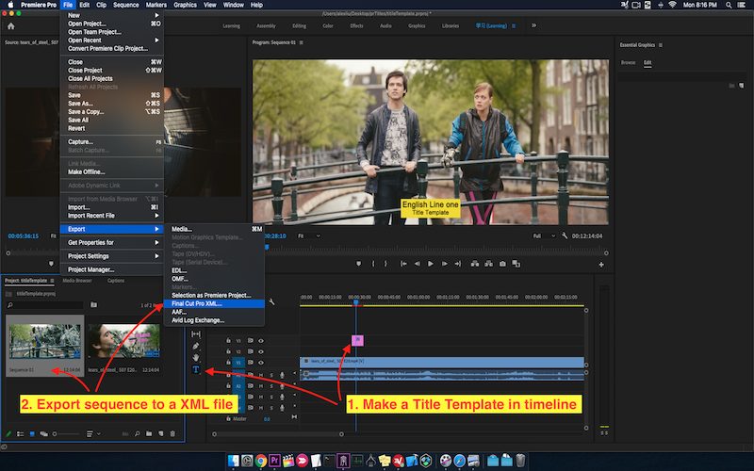754x471 pixels.
Task: Expand the Get Properties for submenu
Action: pos(112,243)
